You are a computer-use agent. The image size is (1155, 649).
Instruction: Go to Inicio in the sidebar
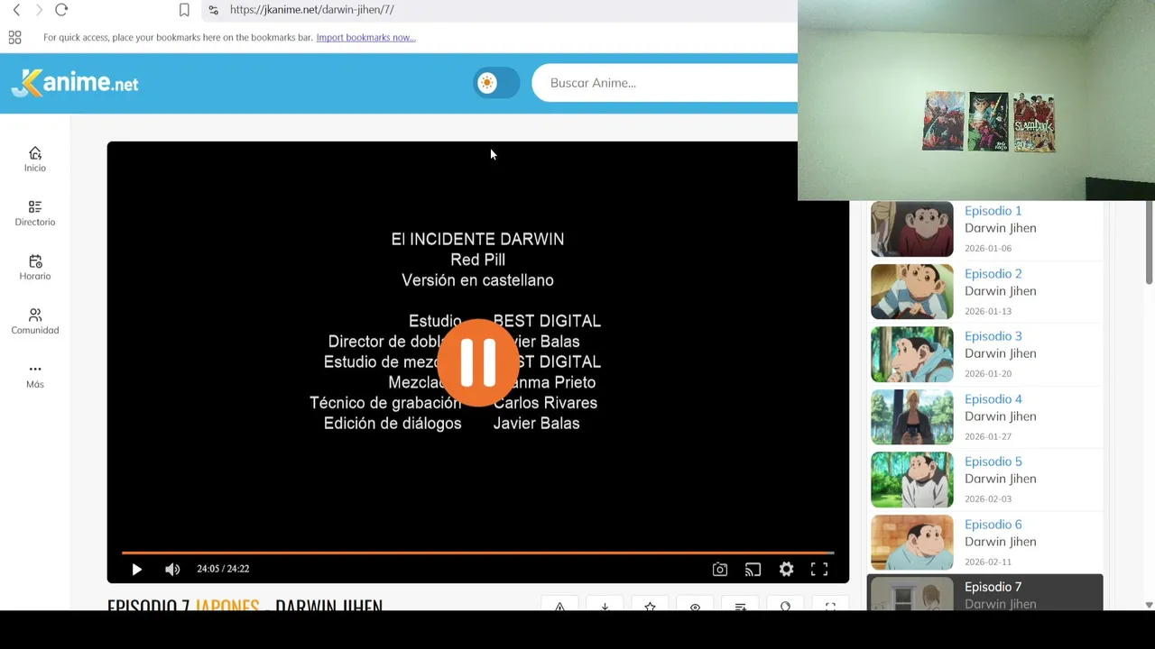point(35,160)
